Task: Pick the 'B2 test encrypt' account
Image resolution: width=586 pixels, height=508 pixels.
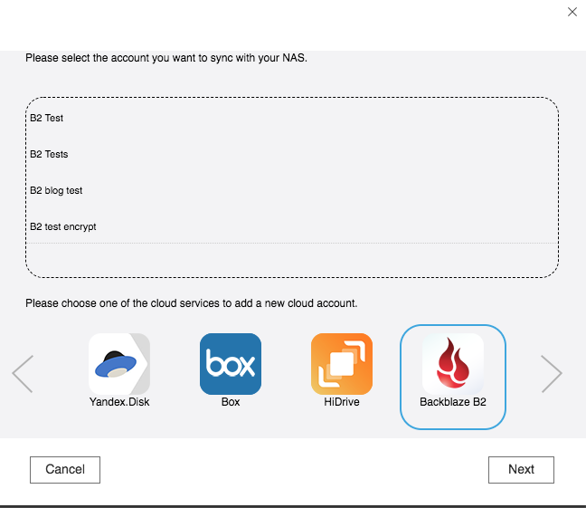Action: pos(62,227)
